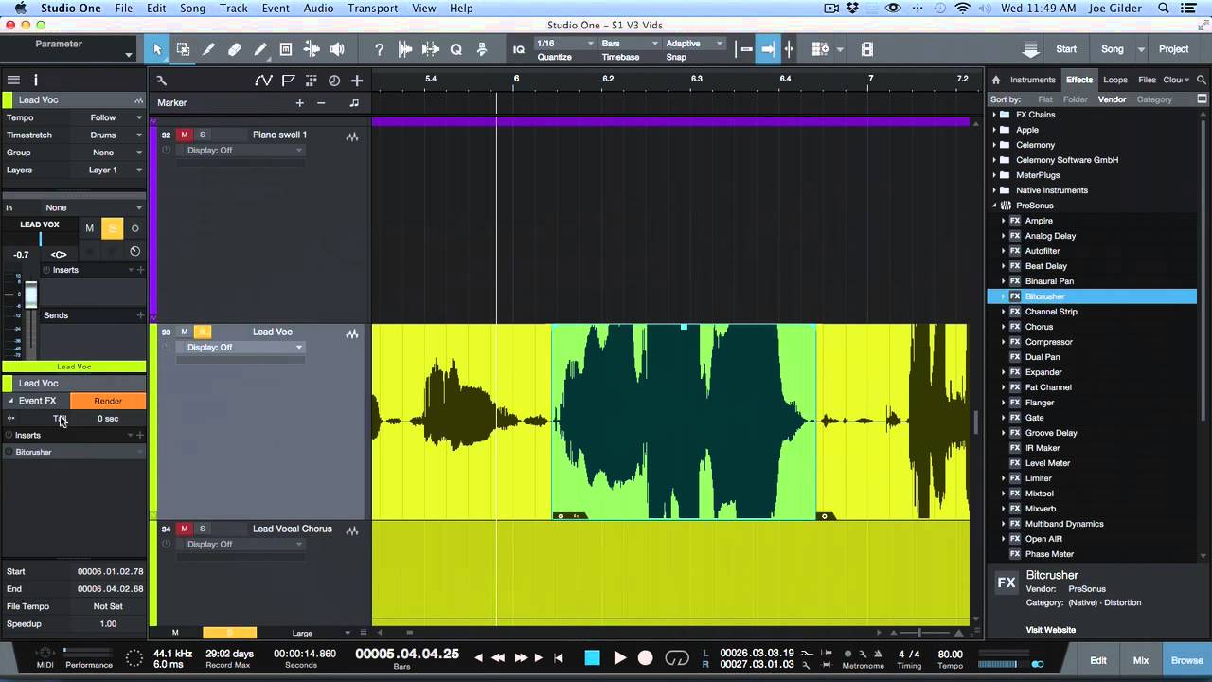Toggle the inspector i icon
The width and height of the screenshot is (1212, 682).
(x=36, y=81)
